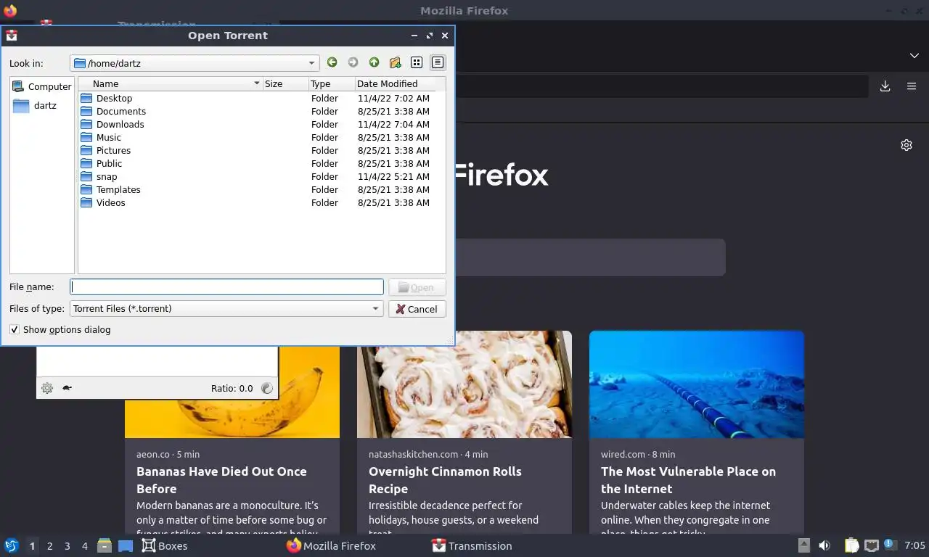Open Firefox hamburger application menu

(x=912, y=86)
